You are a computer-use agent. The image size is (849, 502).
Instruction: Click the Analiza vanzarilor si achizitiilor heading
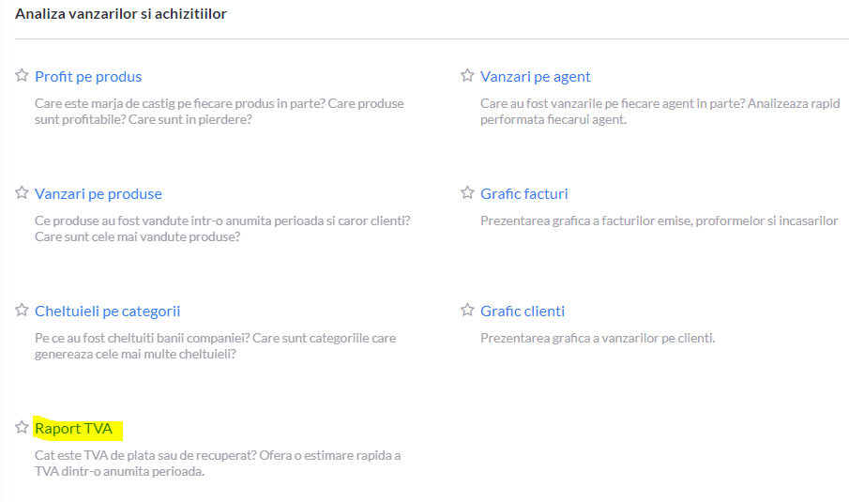click(x=121, y=13)
